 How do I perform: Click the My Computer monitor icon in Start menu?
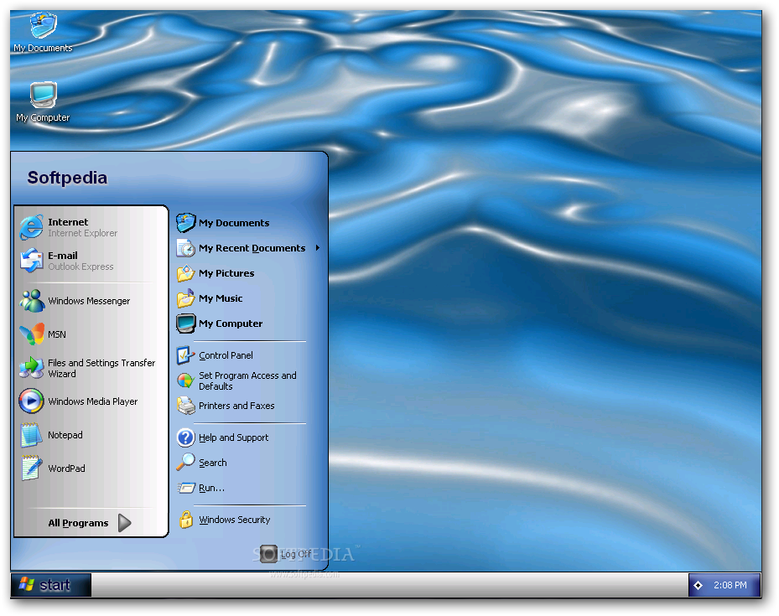click(x=186, y=324)
